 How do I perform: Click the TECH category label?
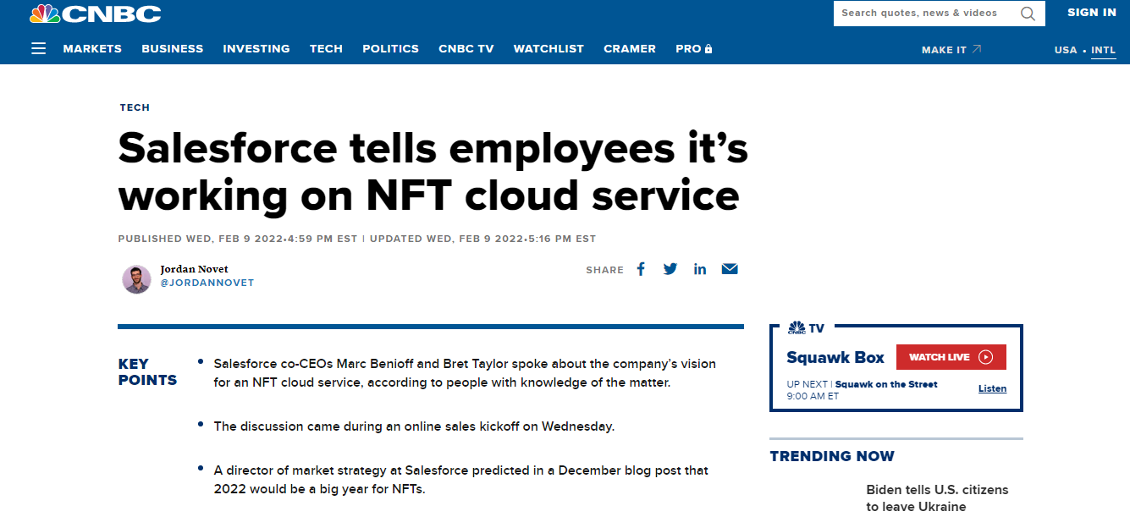[135, 107]
